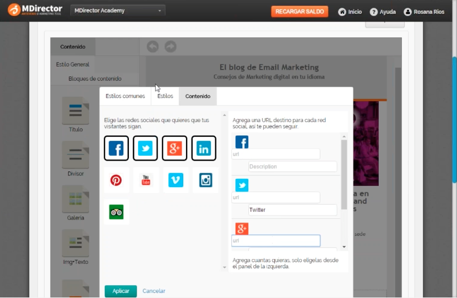457x298 pixels.
Task: Go to Inicio home
Action: pyautogui.click(x=350, y=12)
